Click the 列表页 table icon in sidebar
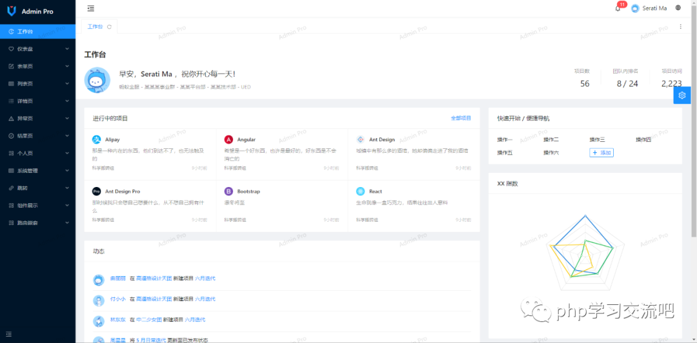This screenshot has height=343, width=697. [x=12, y=84]
